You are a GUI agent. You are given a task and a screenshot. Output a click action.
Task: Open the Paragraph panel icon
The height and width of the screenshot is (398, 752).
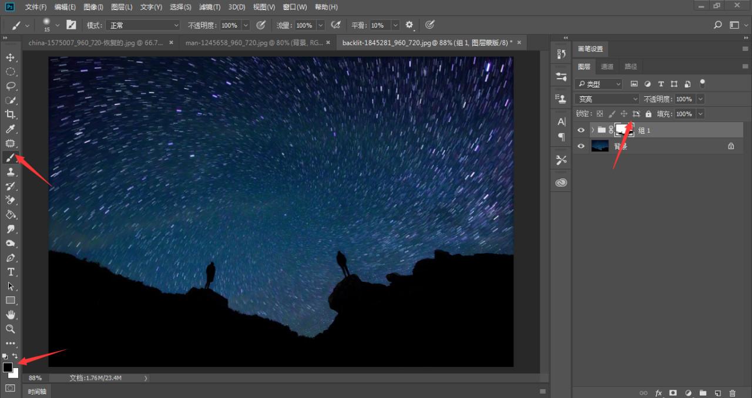561,136
